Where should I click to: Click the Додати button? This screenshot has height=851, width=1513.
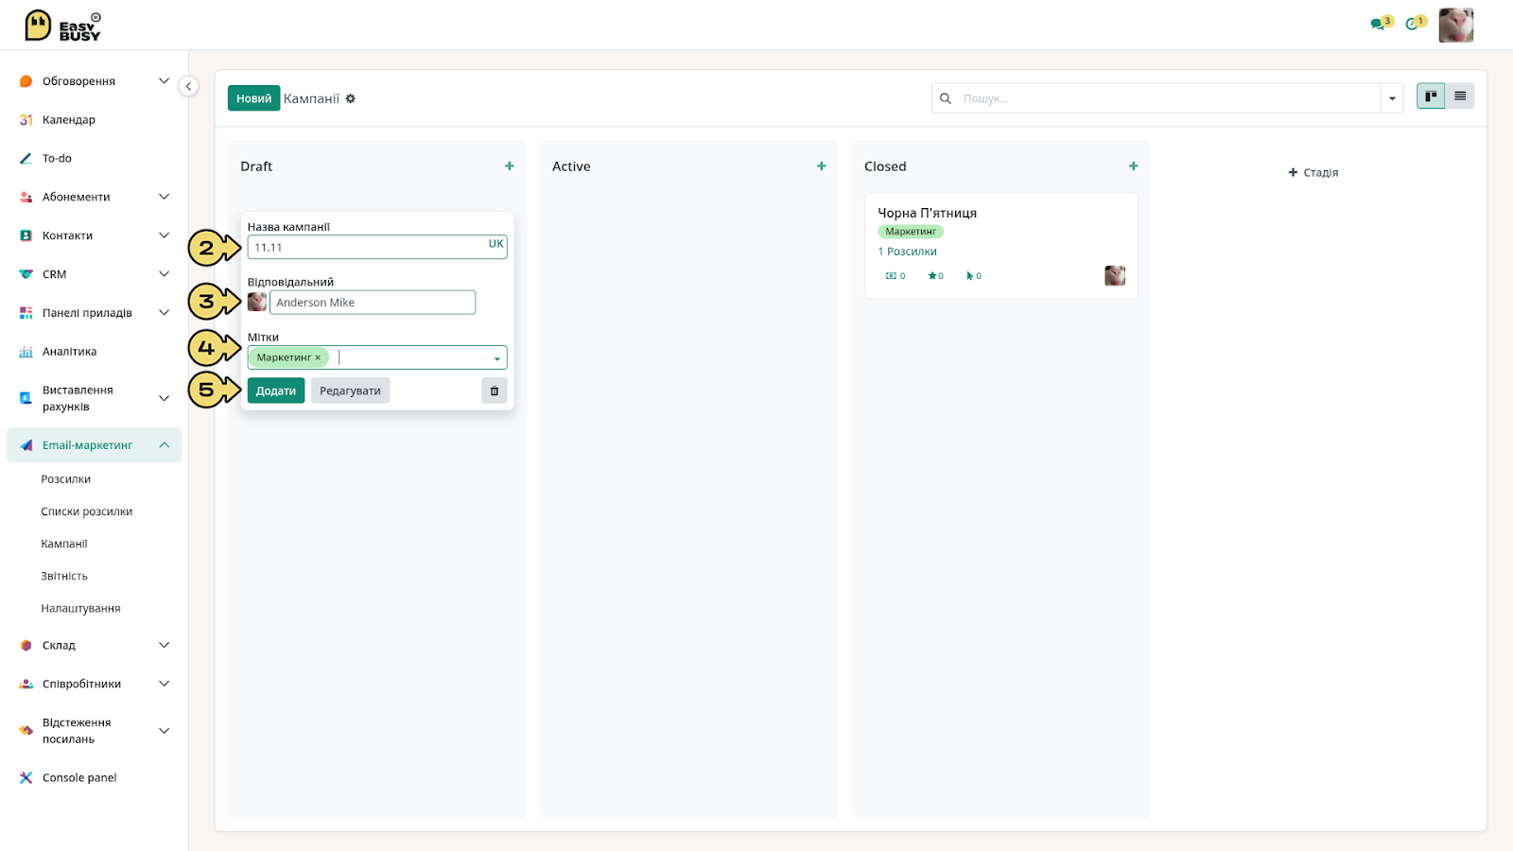click(276, 391)
